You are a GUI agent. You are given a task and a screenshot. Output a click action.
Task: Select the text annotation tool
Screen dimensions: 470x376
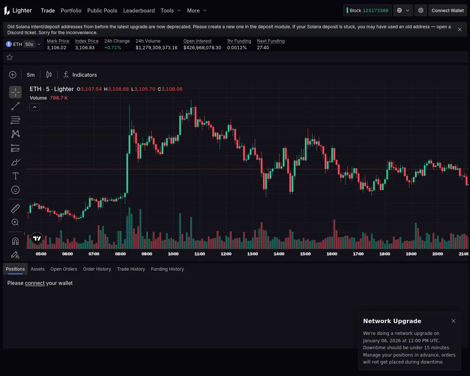15,176
